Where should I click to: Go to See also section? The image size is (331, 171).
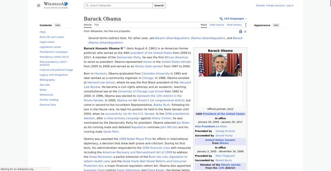point(45,85)
